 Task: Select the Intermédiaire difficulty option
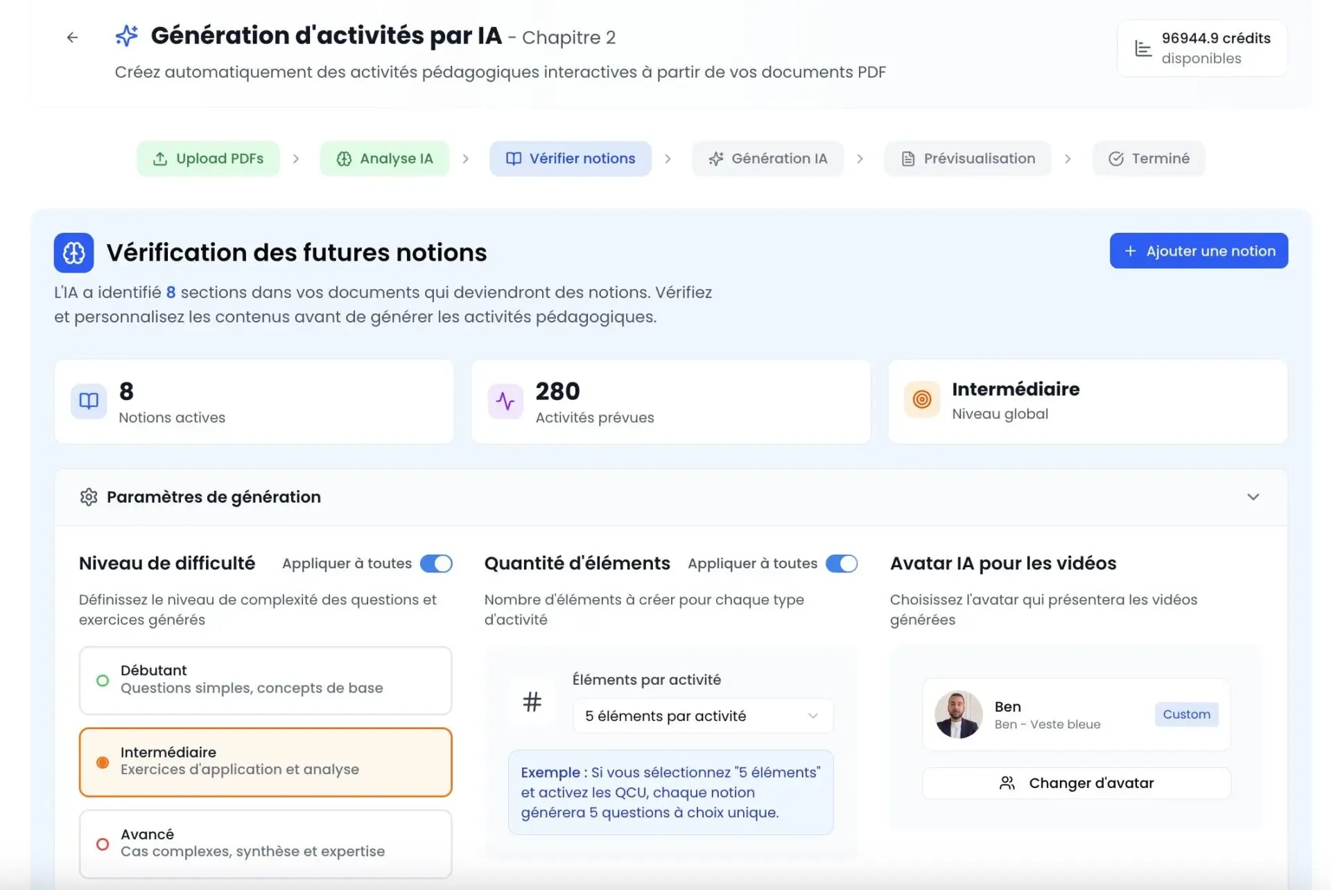point(266,761)
